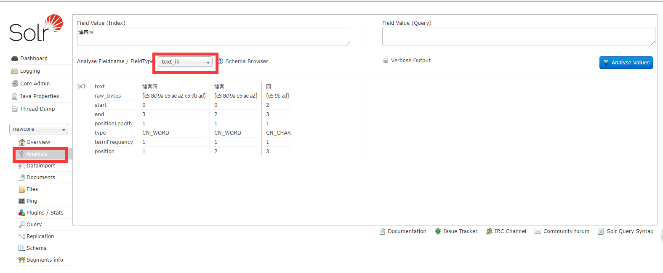Viewport: 663px width, 273px height.
Task: Select the Files menu label
Action: click(x=32, y=189)
